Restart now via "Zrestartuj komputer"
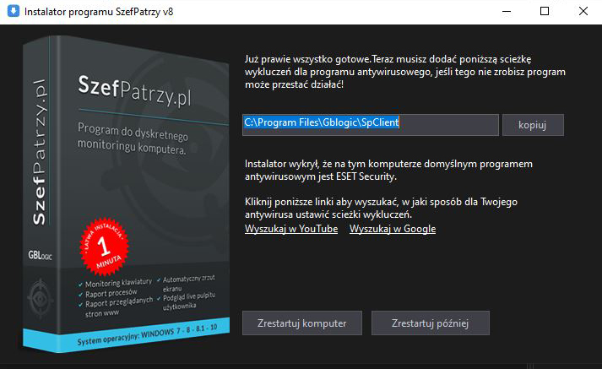This screenshot has height=369, width=602. 302,323
